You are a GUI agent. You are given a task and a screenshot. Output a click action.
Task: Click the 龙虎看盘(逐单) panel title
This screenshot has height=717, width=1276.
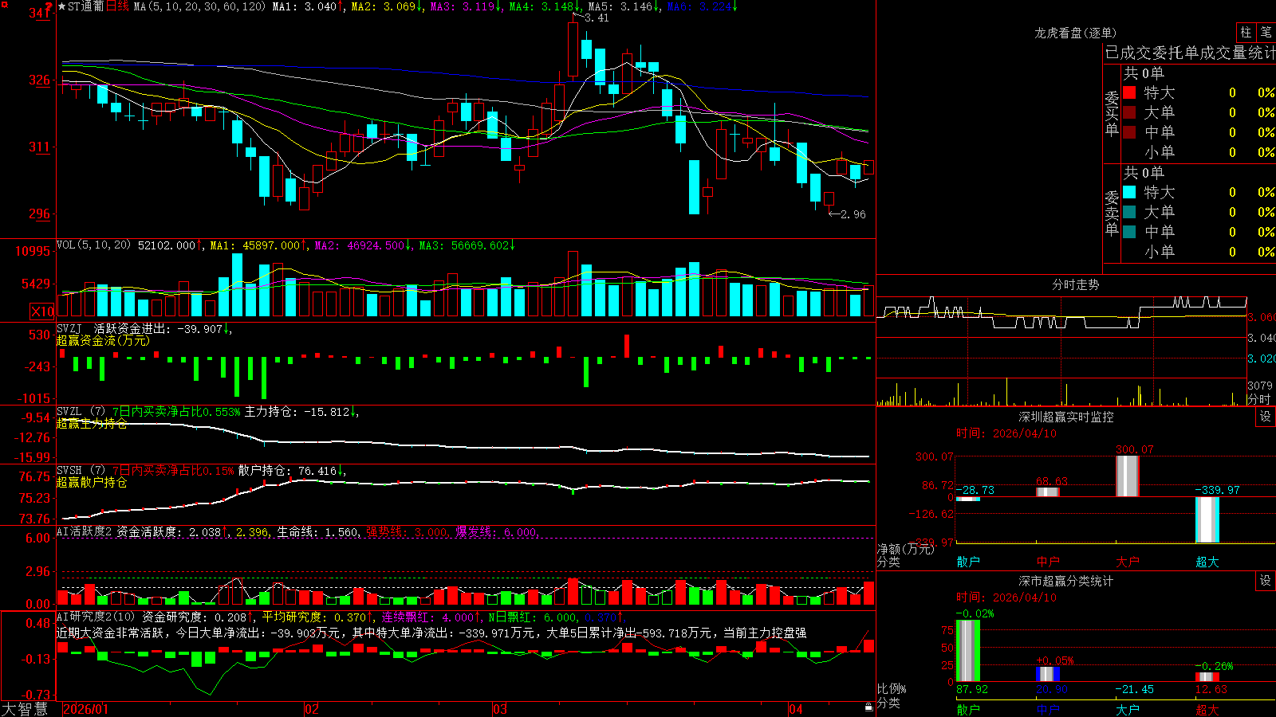pos(1076,33)
